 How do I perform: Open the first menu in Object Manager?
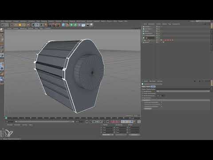pyautogui.click(x=145, y=24)
